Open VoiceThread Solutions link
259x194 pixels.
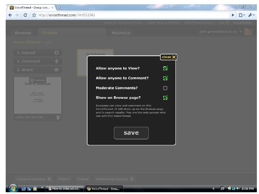(199, 23)
